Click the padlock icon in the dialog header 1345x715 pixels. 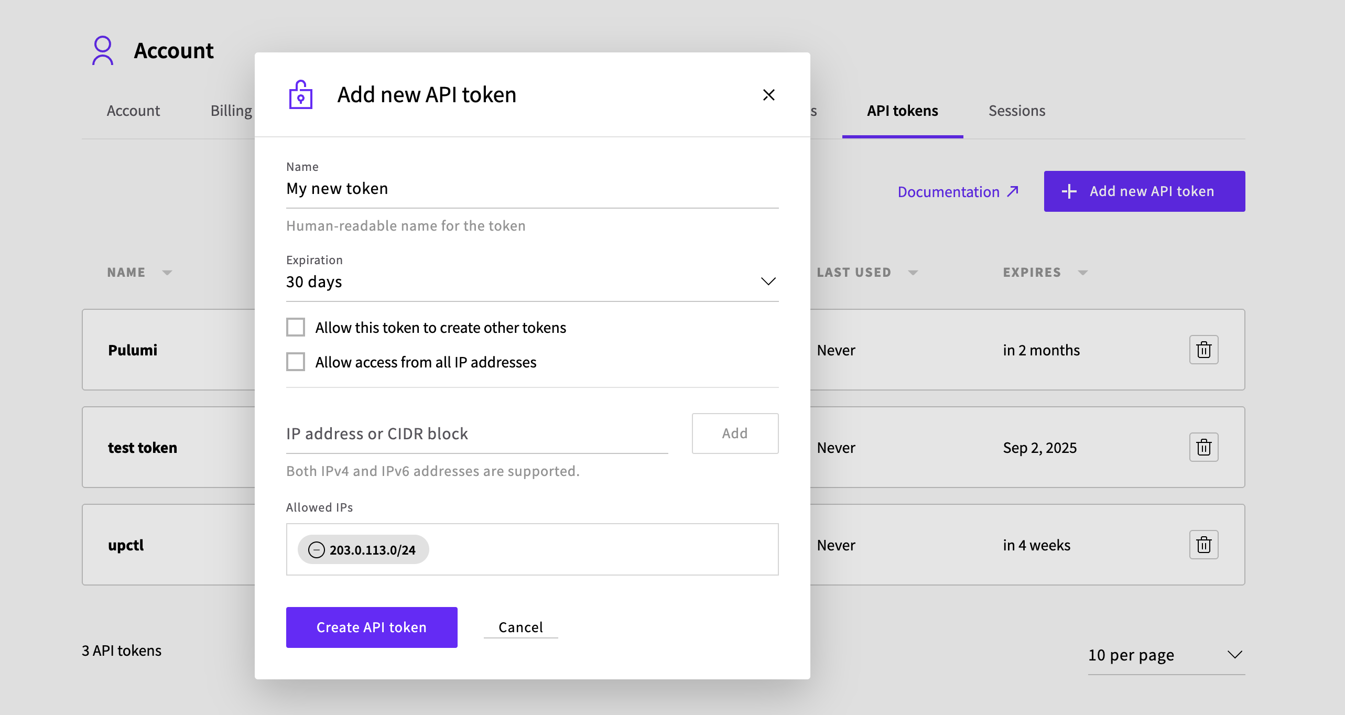300,95
